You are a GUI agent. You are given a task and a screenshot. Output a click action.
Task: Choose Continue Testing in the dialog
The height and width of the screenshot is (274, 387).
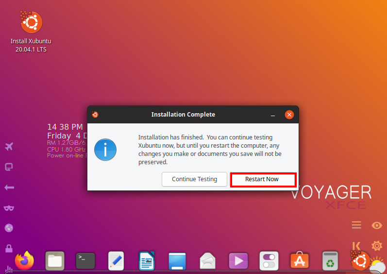tap(194, 179)
